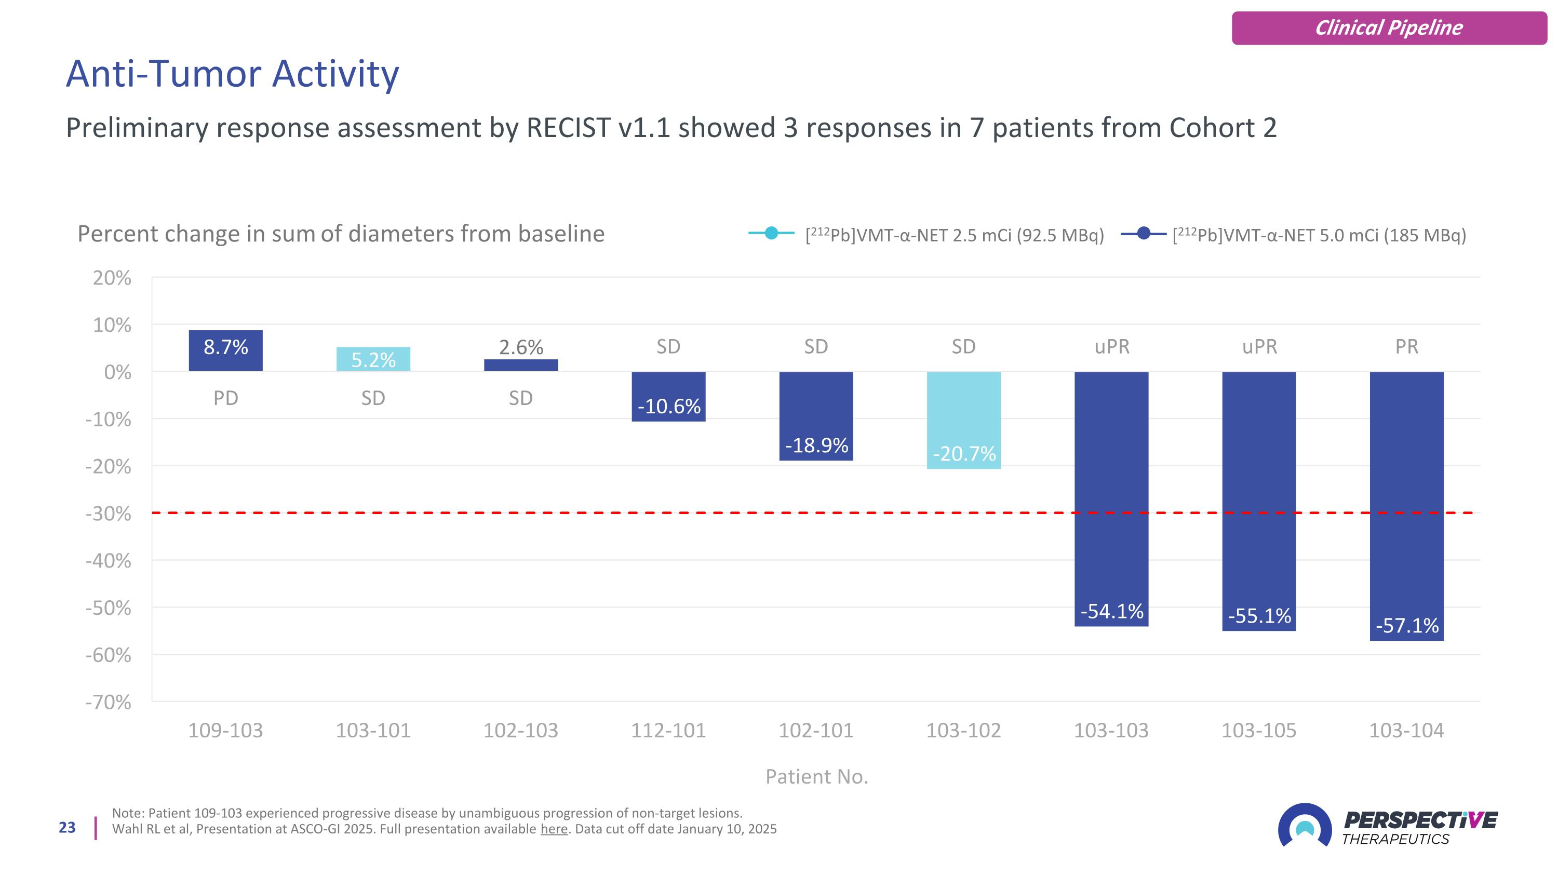This screenshot has height=876, width=1558.
Task: Click the Perspective Therapeutics logo icon
Action: [1305, 825]
